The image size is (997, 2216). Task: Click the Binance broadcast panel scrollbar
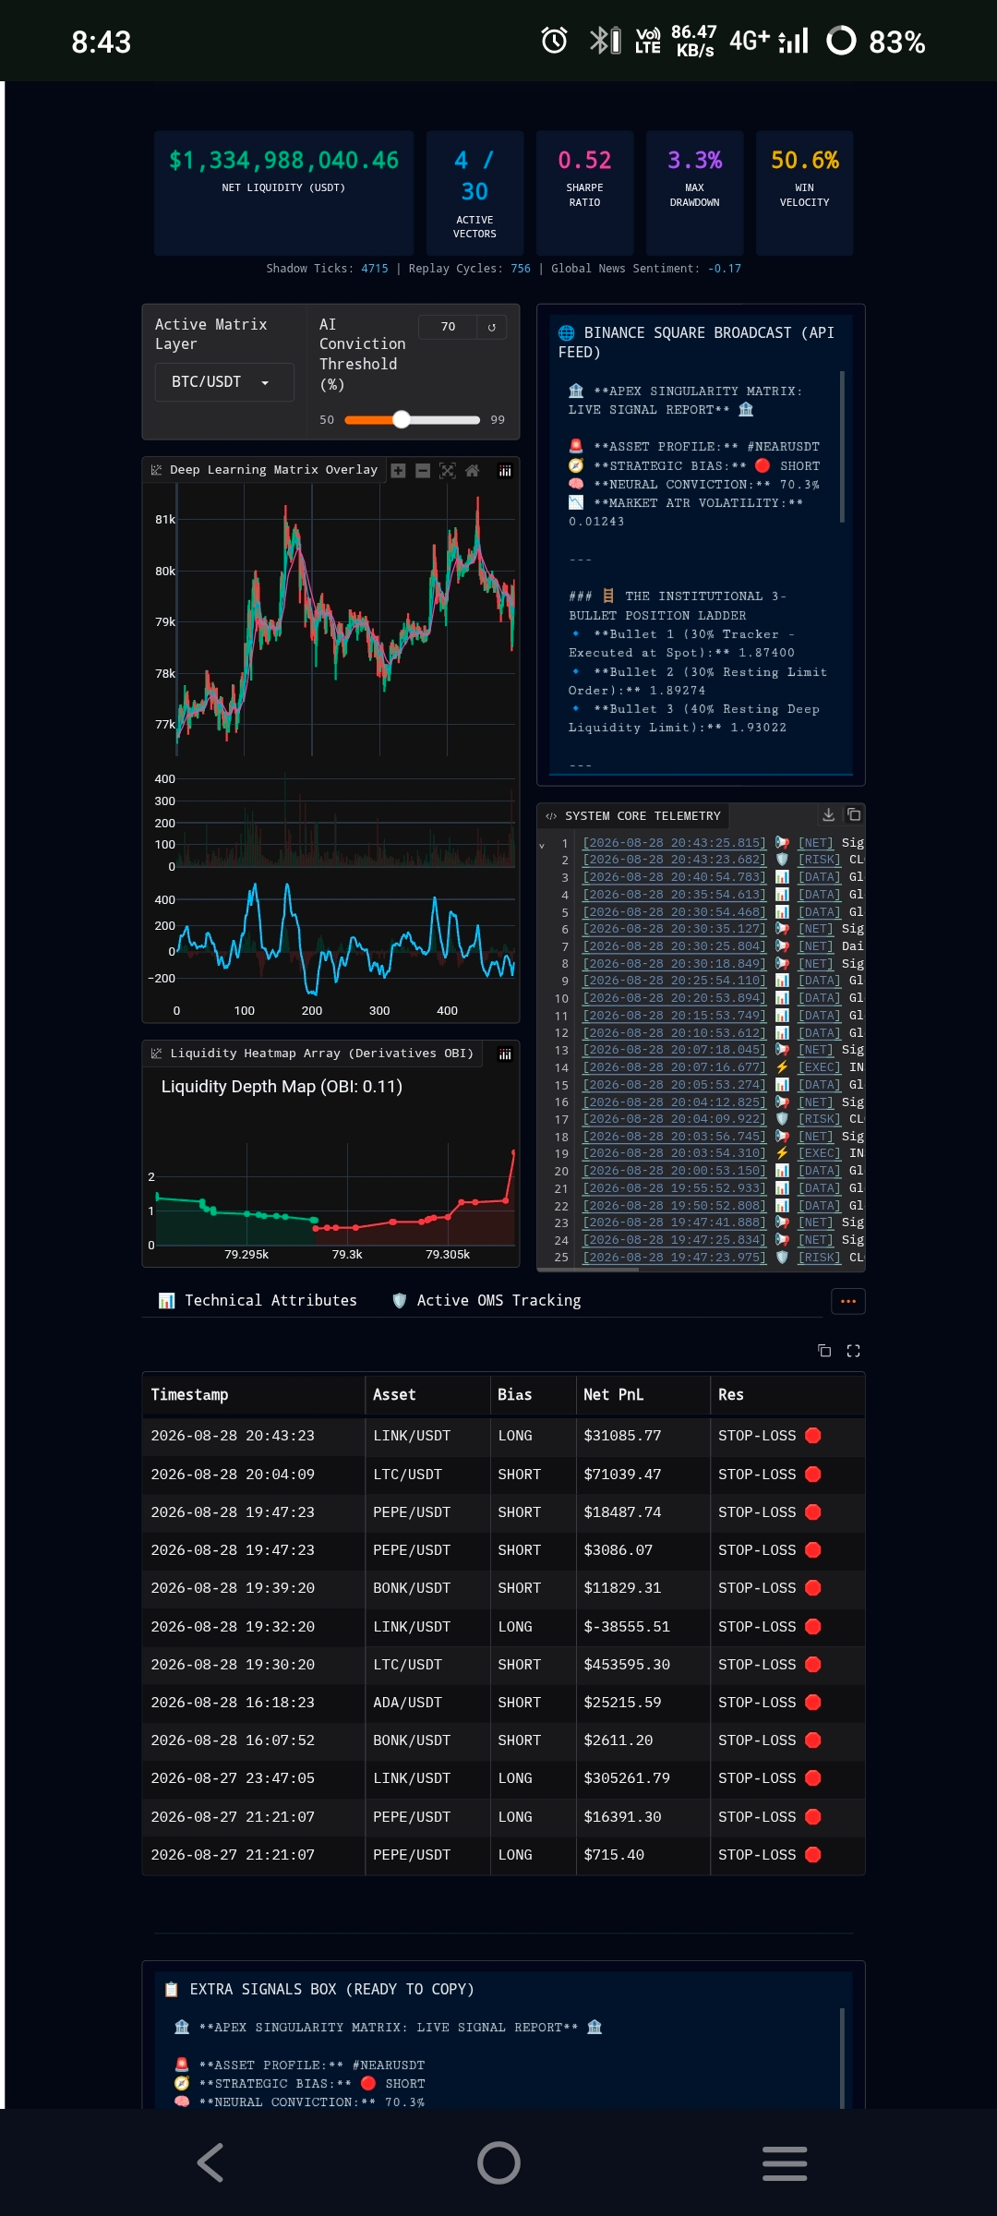click(842, 447)
